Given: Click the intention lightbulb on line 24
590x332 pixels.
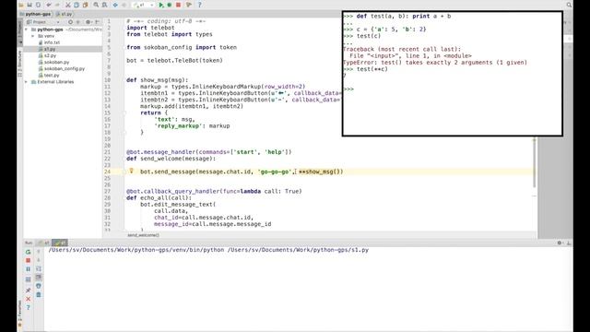Looking at the screenshot, I should click(131, 171).
